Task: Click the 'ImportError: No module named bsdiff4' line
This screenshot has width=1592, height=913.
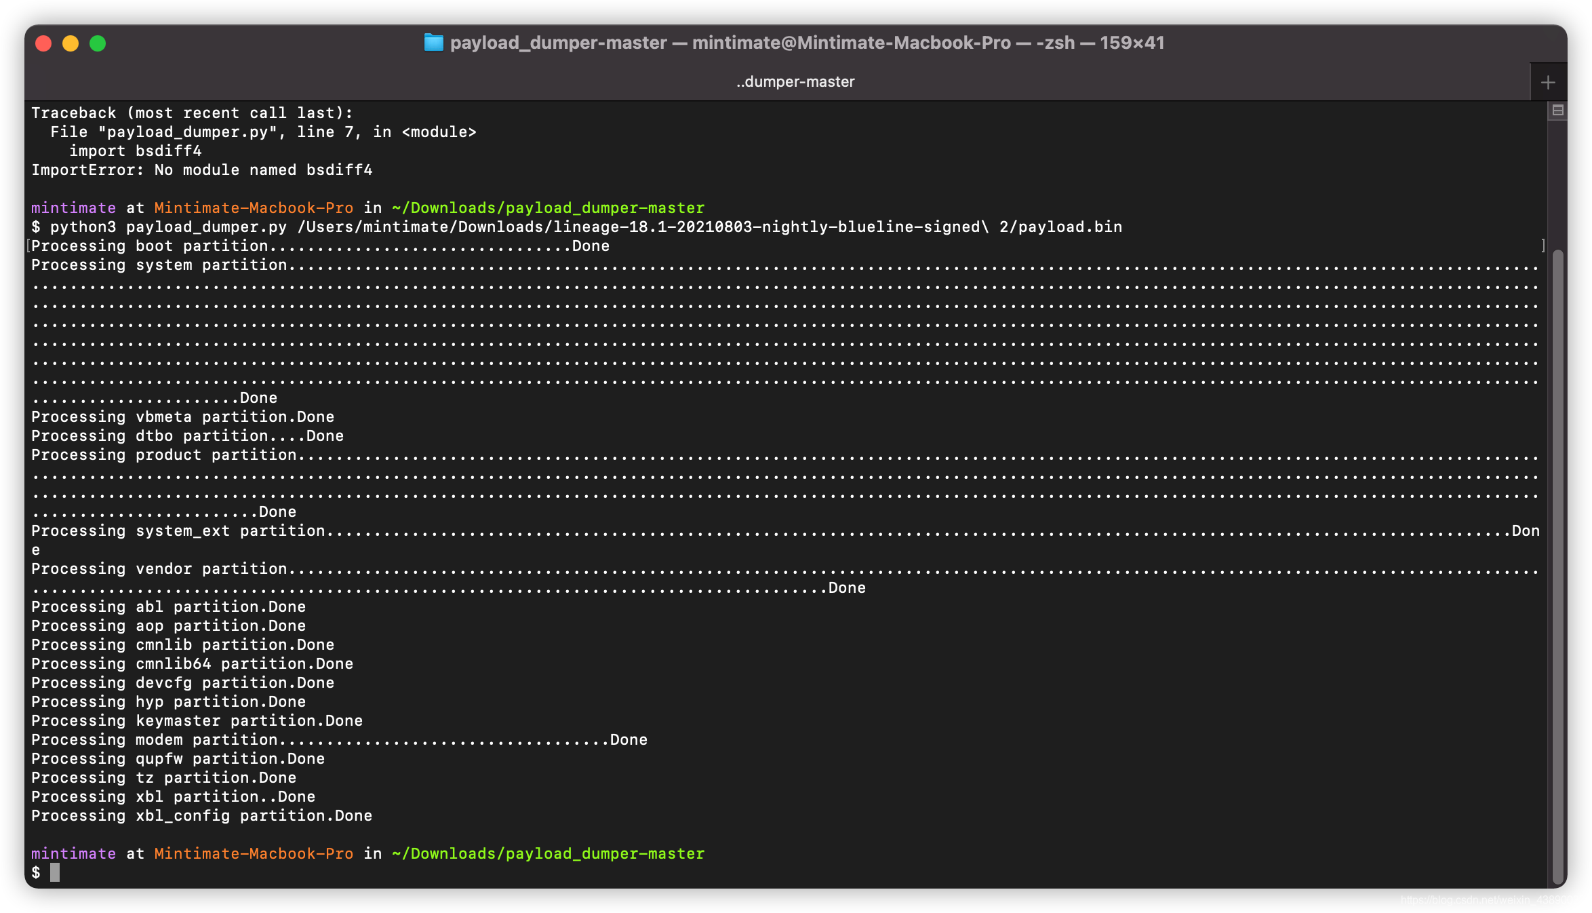Action: [202, 170]
